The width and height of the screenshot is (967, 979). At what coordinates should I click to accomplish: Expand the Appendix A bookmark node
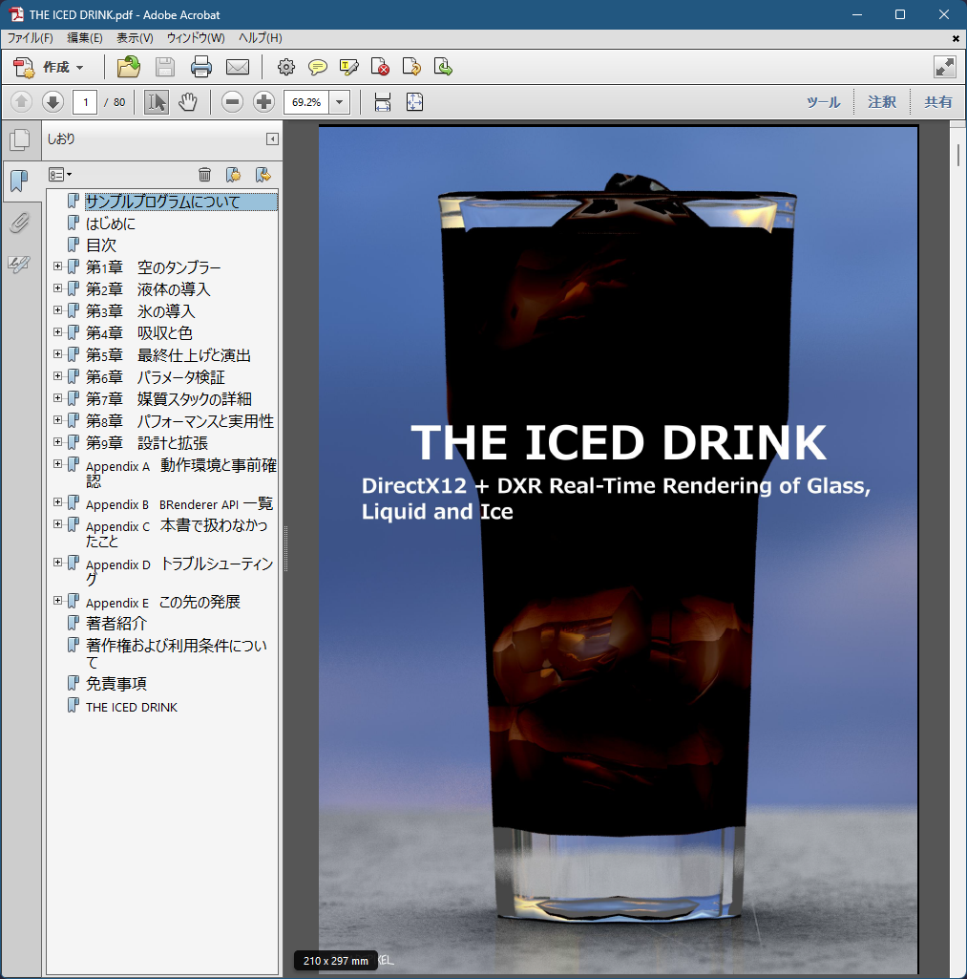coord(58,464)
